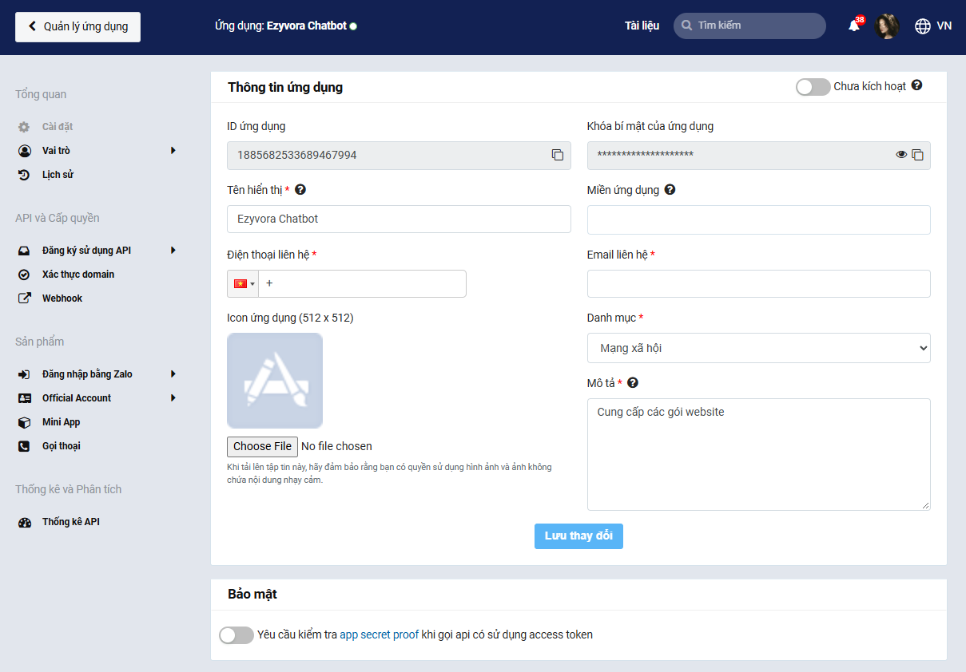This screenshot has height=672, width=966.
Task: Select Official Account in the sidebar
Action: (77, 398)
